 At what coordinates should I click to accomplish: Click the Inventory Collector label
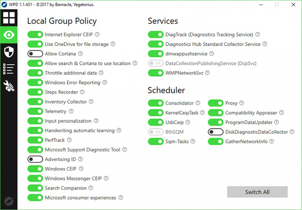click(66, 101)
